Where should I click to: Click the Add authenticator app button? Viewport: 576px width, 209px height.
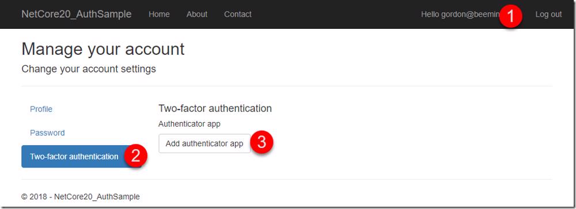coord(204,143)
